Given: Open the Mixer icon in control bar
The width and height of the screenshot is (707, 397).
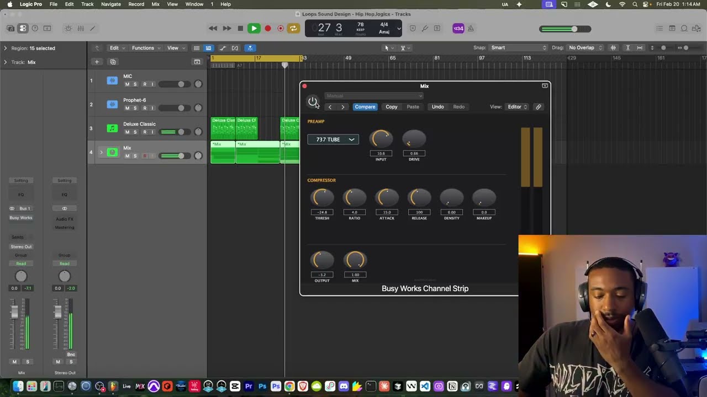Looking at the screenshot, I should pyautogui.click(x=81, y=28).
